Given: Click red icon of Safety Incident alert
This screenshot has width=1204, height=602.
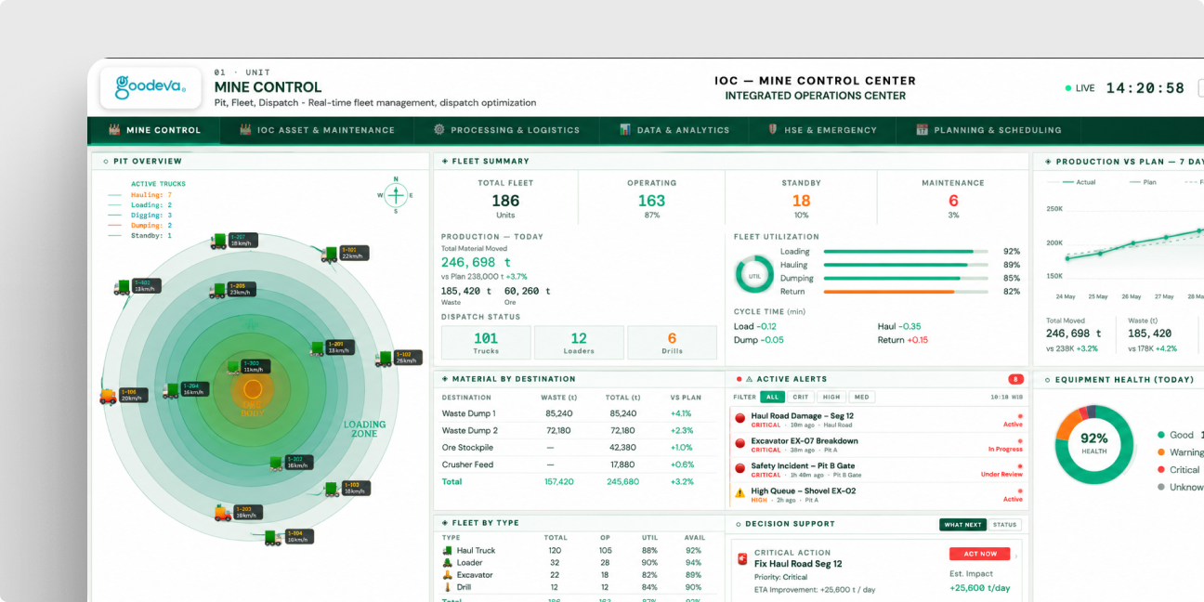Looking at the screenshot, I should [740, 469].
